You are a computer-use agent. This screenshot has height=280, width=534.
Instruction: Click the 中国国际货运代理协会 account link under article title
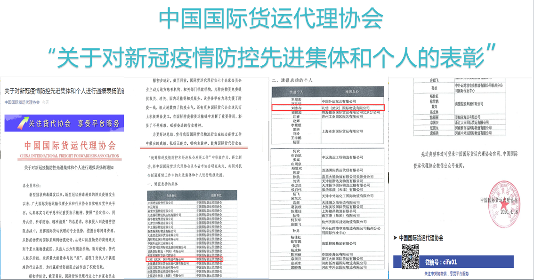(x=22, y=102)
